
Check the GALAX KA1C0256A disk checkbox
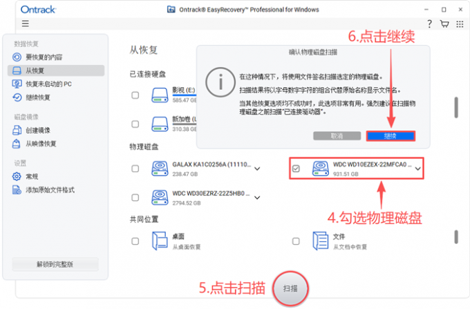click(135, 169)
